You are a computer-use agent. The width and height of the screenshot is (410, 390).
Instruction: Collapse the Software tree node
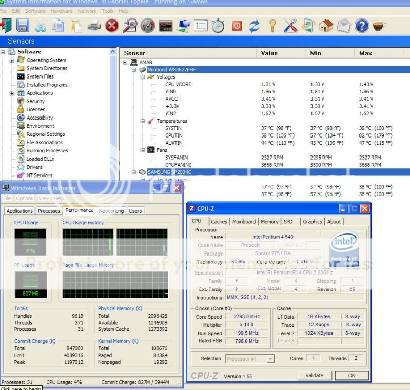pos(3,52)
